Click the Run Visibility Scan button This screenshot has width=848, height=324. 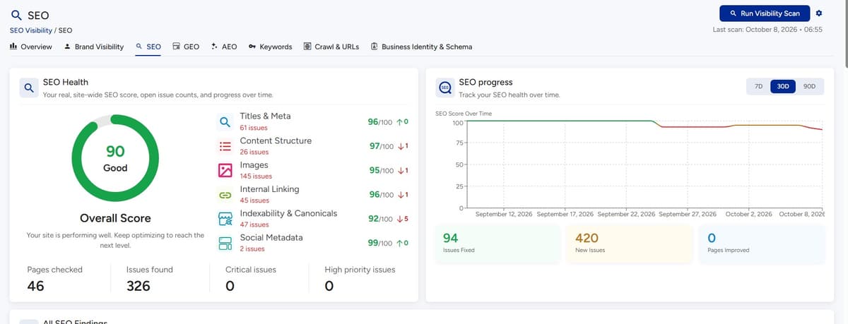click(765, 13)
